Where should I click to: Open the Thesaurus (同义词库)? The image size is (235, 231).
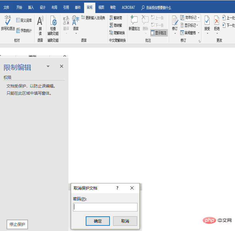coord(24,20)
